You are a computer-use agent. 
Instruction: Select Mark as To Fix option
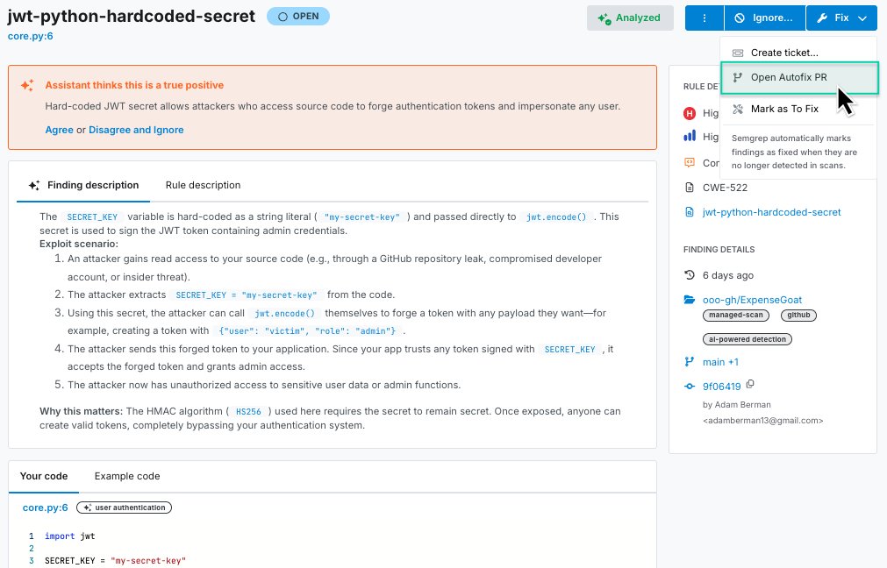pos(799,109)
